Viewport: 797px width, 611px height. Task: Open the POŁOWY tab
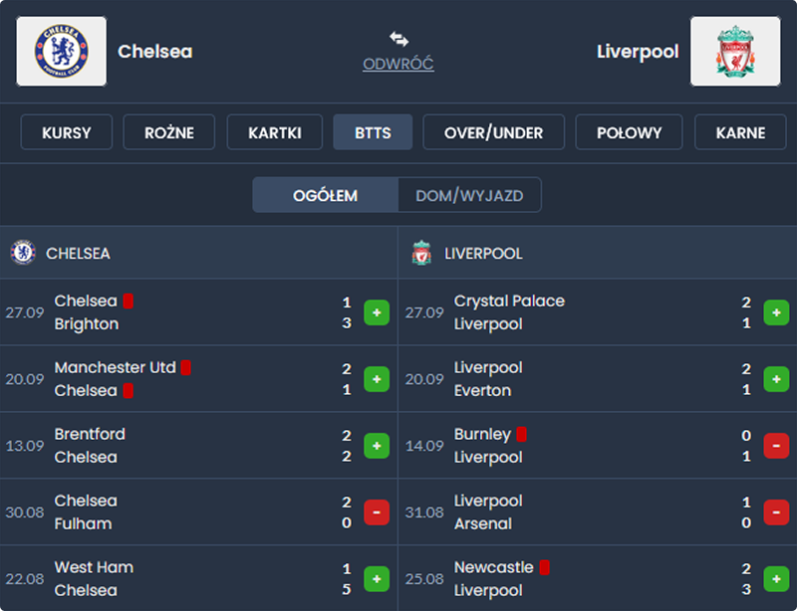tap(630, 132)
